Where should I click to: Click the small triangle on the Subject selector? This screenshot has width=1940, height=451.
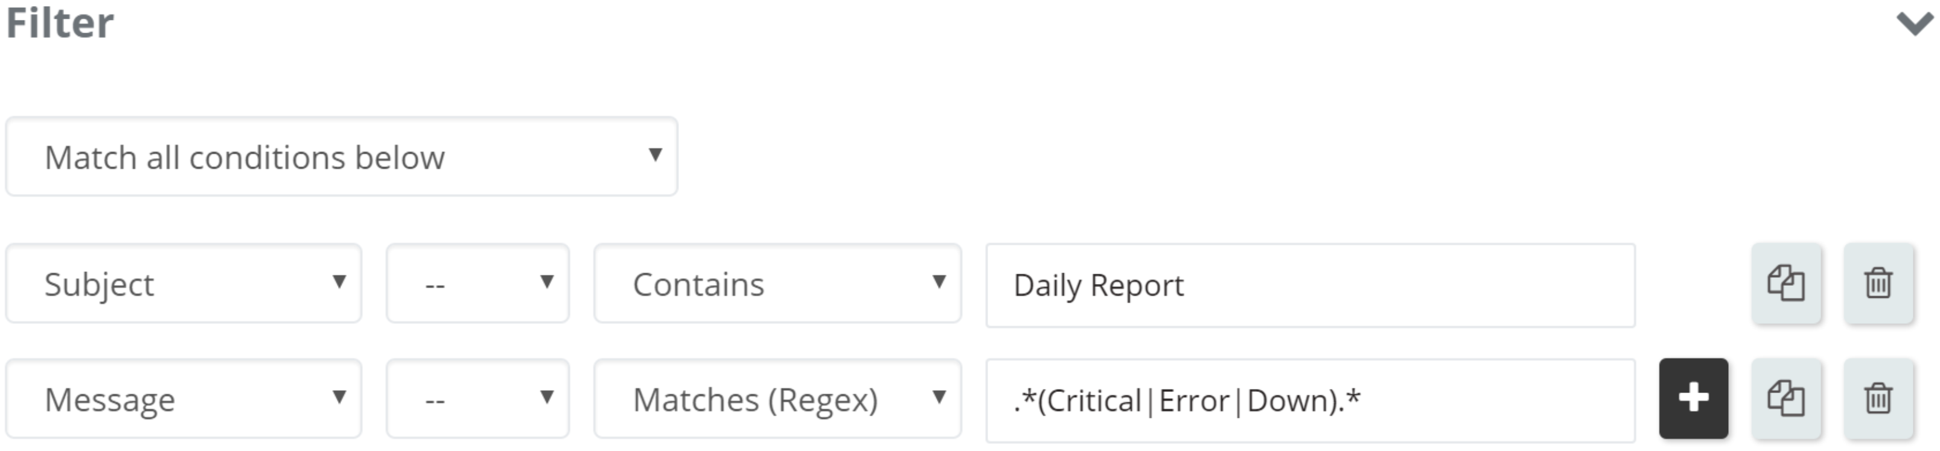tap(339, 281)
